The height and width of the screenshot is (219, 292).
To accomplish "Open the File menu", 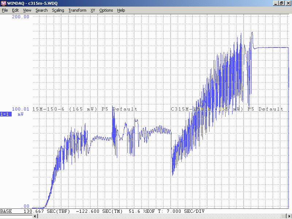I will coord(5,10).
